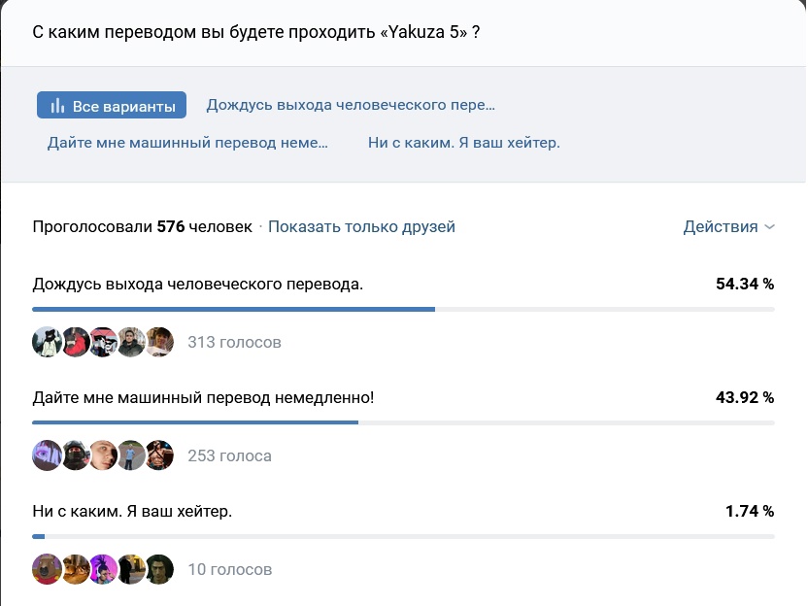808x606 pixels.
Task: Click the last avatar beside 10 голосов
Action: point(158,569)
